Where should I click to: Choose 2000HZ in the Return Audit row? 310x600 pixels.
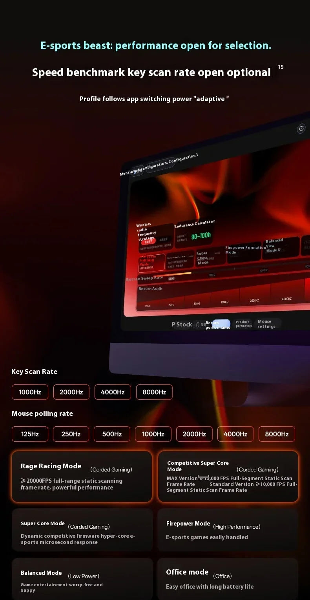pyautogui.click(x=254, y=301)
